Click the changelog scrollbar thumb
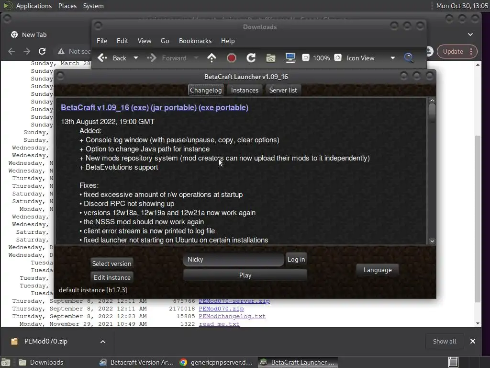 pyautogui.click(x=432, y=114)
